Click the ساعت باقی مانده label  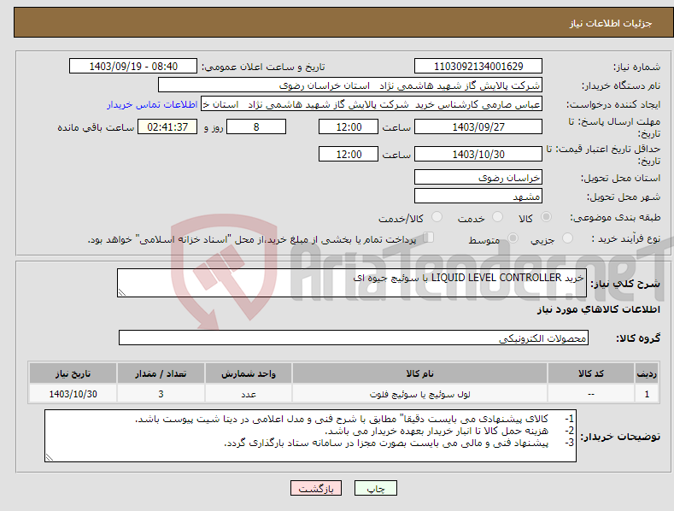click(96, 128)
